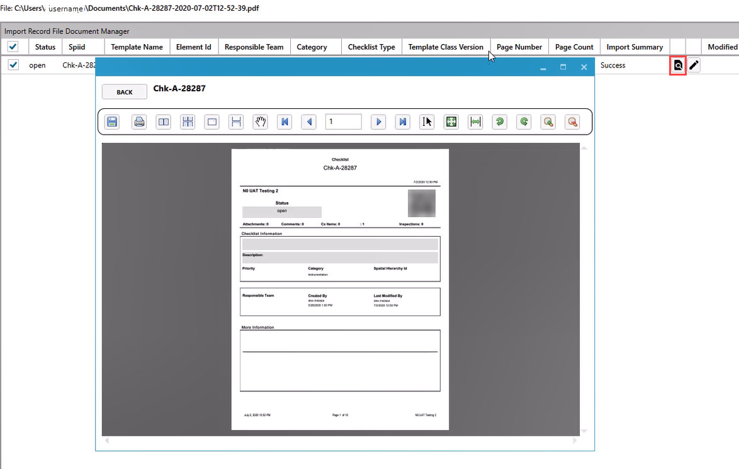
Task: Maximize the document viewer window
Action: coord(563,67)
